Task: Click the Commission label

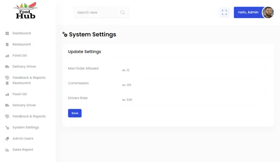Action: coord(78,83)
